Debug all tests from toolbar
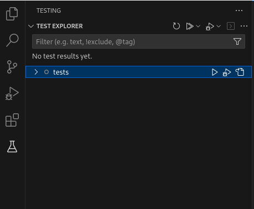The width and height of the screenshot is (254, 209). (x=210, y=27)
